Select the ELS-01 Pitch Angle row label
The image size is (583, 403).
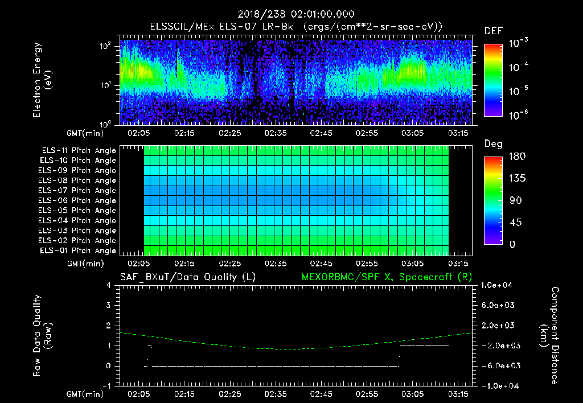point(78,250)
